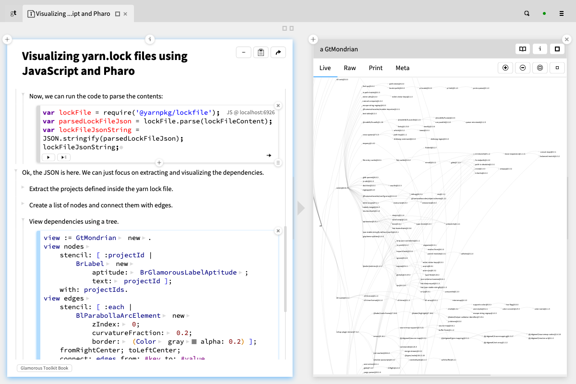This screenshot has height=384, width=576.
Task: Click the green status indicator dot
Action: coord(544,13)
